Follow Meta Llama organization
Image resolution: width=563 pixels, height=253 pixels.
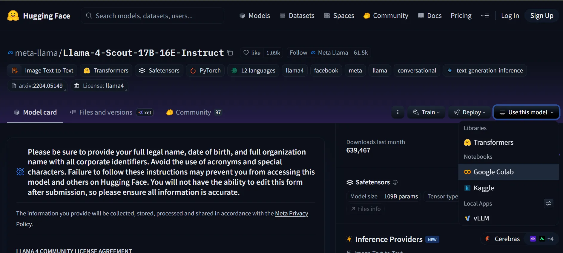pyautogui.click(x=319, y=53)
